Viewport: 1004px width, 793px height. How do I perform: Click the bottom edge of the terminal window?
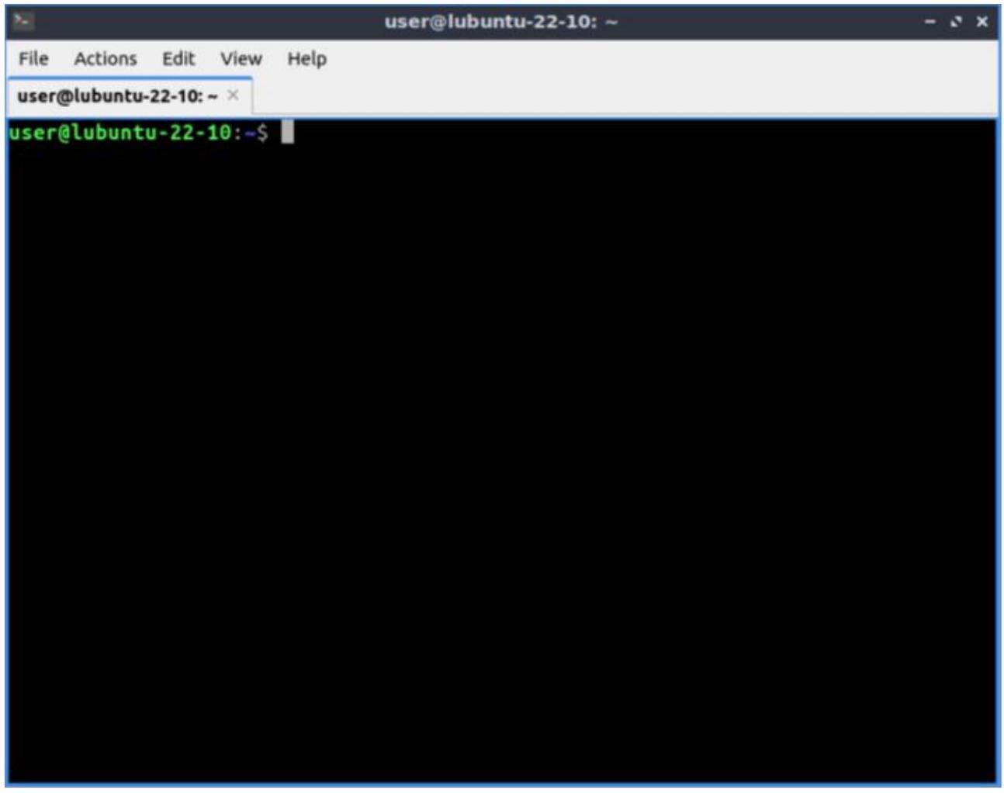pyautogui.click(x=502, y=784)
